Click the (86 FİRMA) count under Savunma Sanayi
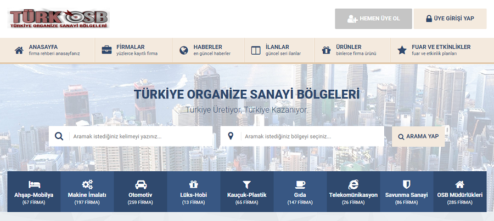The width and height of the screenshot is (494, 221). 406,202
